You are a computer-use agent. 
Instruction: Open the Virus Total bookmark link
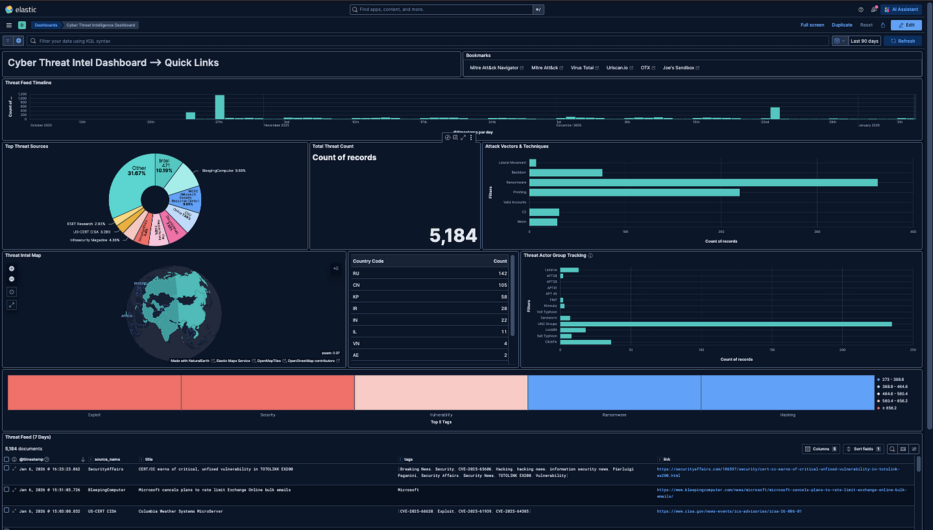[584, 67]
